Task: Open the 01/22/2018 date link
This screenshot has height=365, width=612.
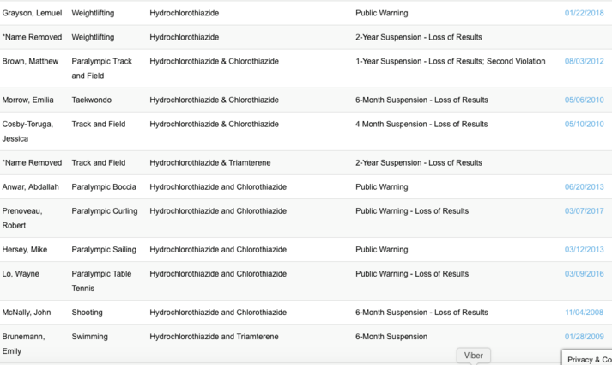Action: [584, 13]
